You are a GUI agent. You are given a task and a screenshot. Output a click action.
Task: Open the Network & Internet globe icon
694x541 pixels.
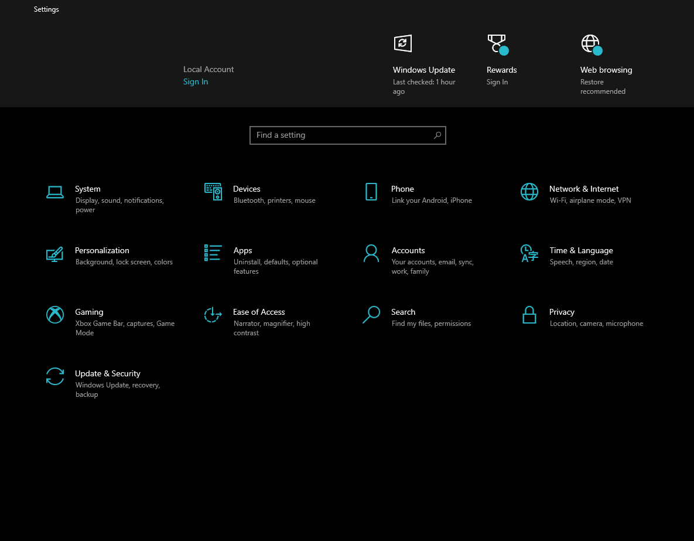pyautogui.click(x=529, y=192)
